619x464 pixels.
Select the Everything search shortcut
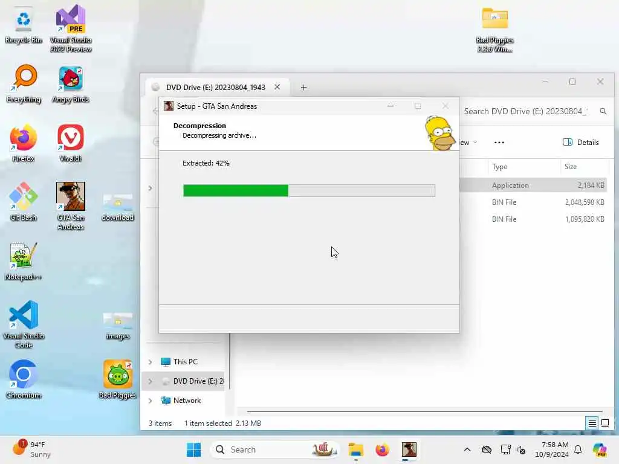[24, 84]
